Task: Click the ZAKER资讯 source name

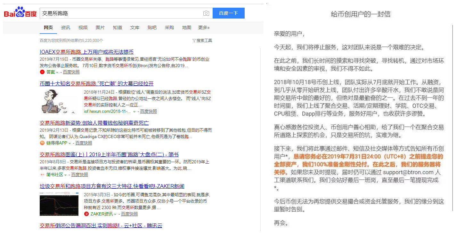Action: click(102, 214)
